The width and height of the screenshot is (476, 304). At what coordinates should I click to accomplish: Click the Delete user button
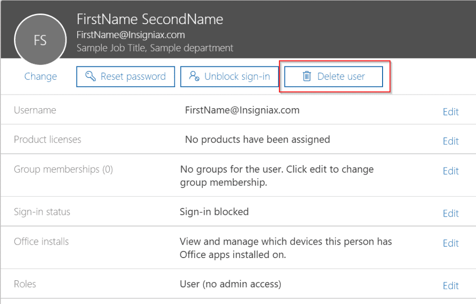[x=333, y=77]
